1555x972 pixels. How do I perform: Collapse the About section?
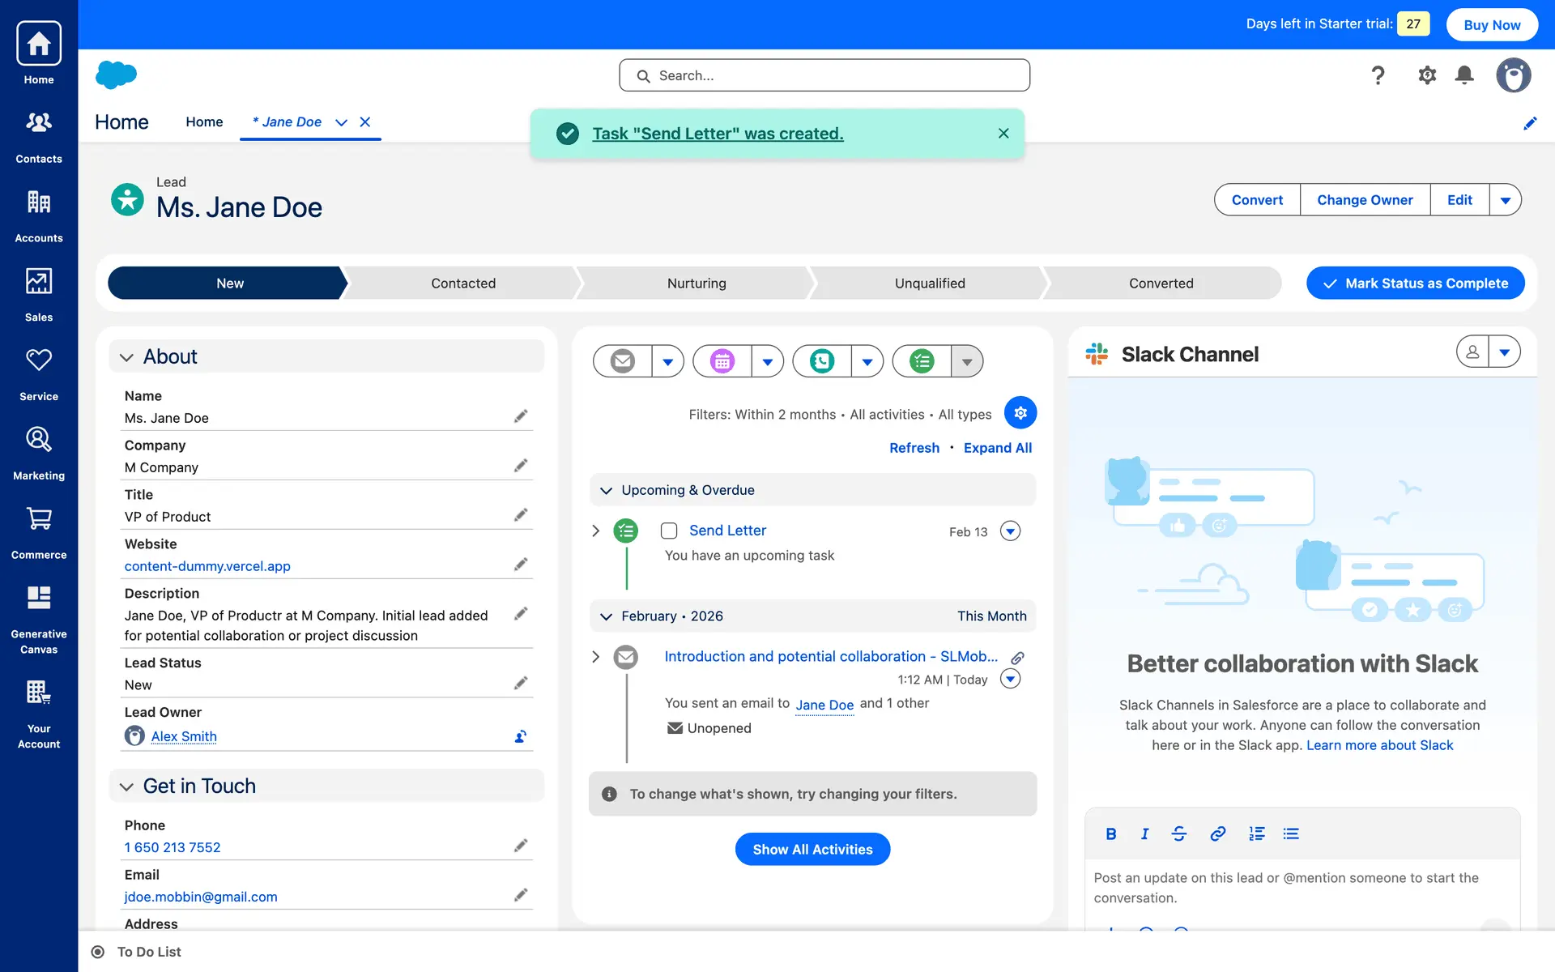(126, 357)
